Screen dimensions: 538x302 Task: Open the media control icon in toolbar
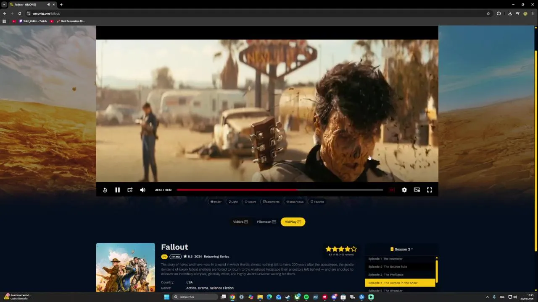(x=517, y=13)
